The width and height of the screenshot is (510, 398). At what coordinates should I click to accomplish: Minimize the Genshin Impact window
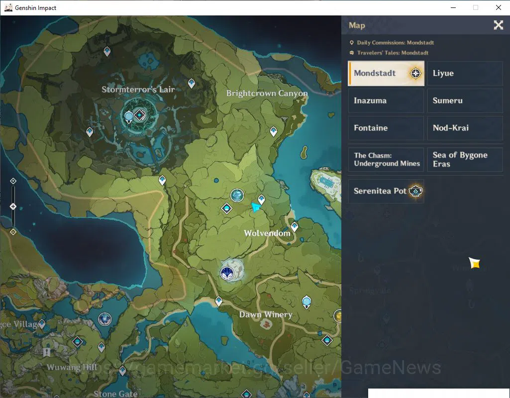coord(453,7)
